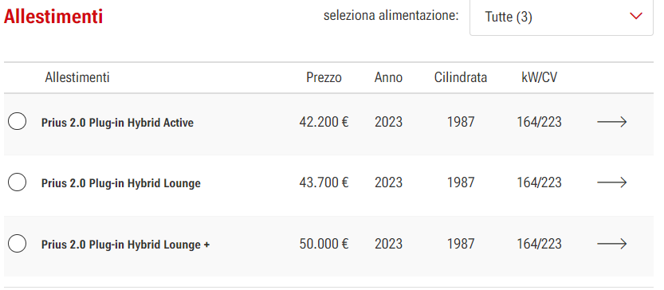Click the Cilindrata column header
This screenshot has width=664, height=290.
(460, 78)
